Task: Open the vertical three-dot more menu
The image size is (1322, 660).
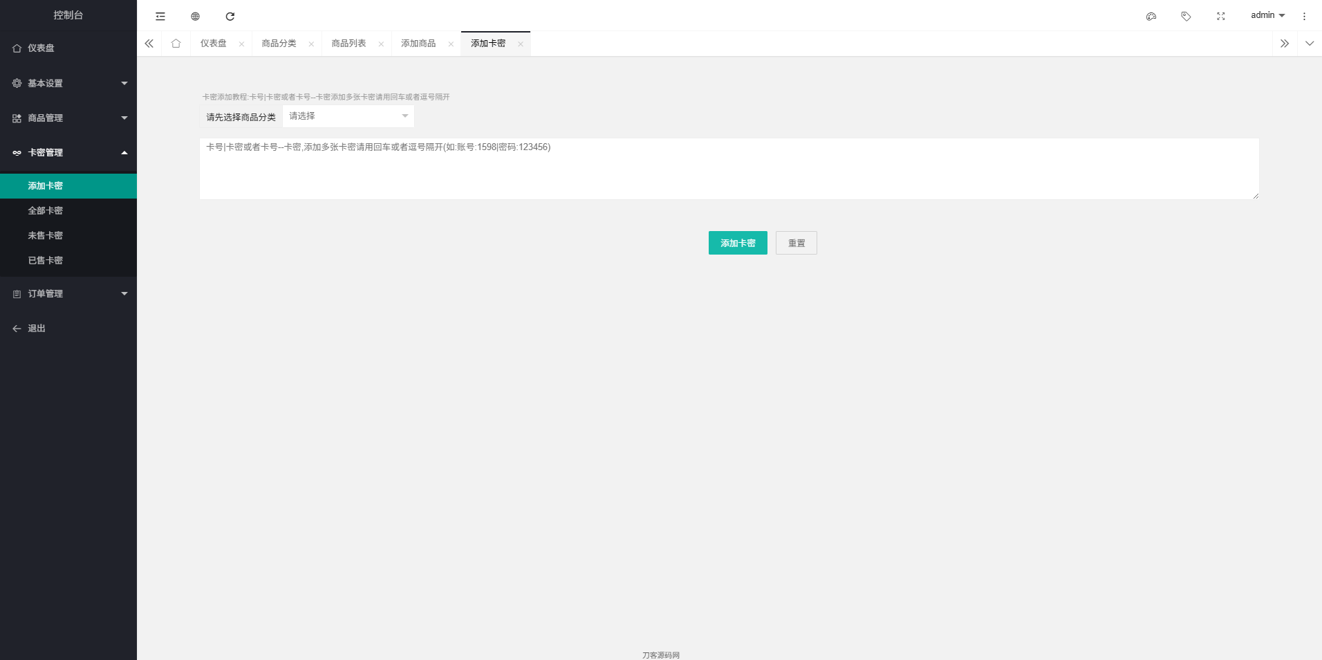Action: pos(1304,16)
